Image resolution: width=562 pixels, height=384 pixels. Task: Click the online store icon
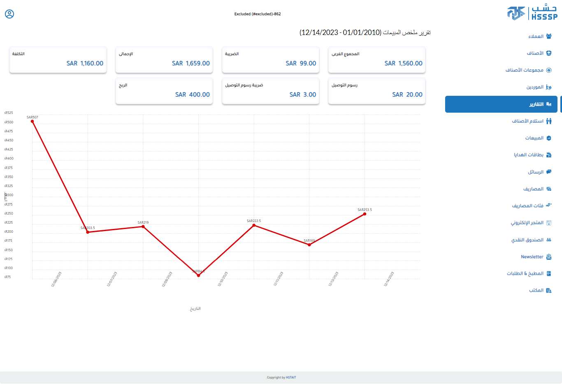tap(548, 223)
